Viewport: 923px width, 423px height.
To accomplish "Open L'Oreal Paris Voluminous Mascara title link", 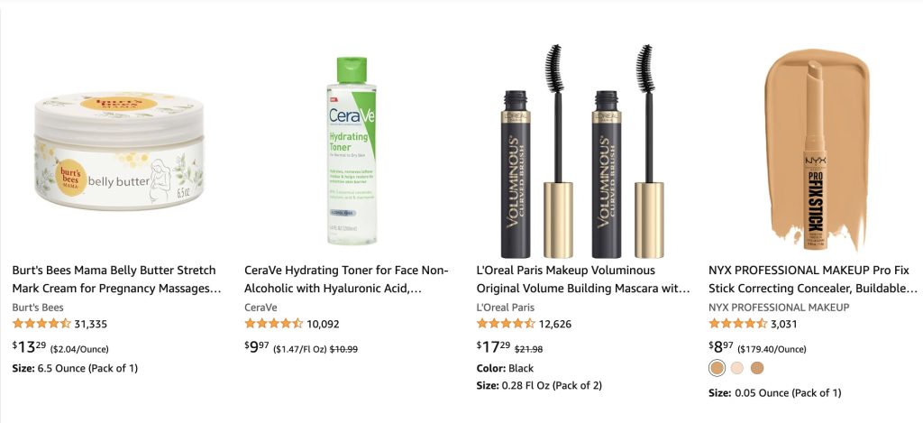I will tap(583, 280).
